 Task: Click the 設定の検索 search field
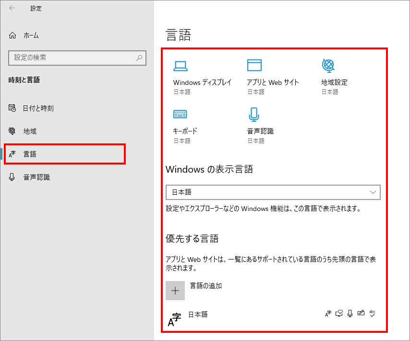[77, 58]
